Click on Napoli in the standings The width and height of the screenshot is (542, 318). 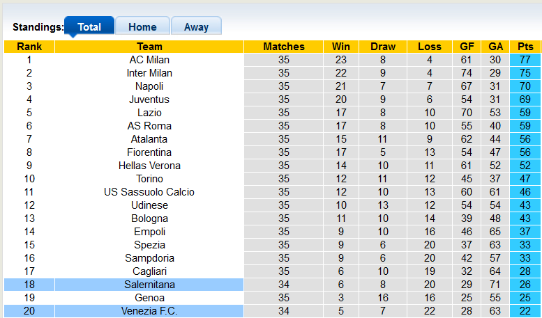149,86
